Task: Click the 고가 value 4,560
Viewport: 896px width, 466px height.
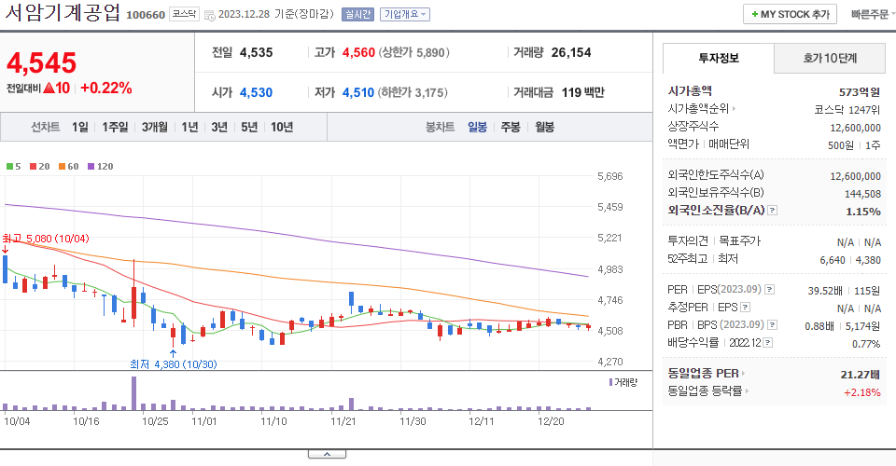Action: 358,52
